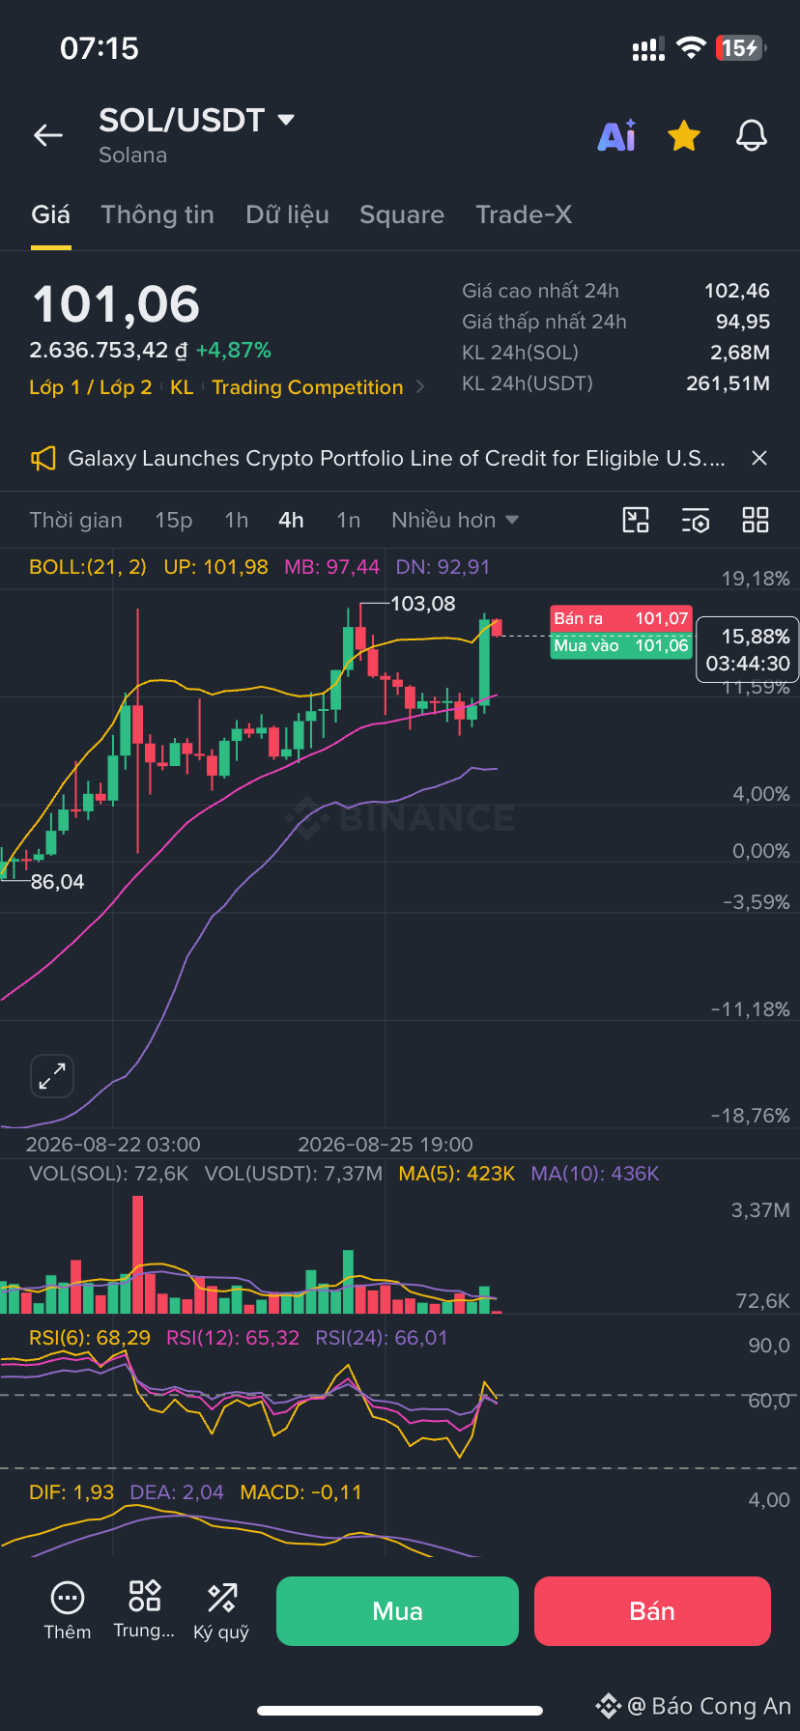Viewport: 800px width, 1731px height.
Task: Select the Giá tab
Action: pyautogui.click(x=50, y=214)
